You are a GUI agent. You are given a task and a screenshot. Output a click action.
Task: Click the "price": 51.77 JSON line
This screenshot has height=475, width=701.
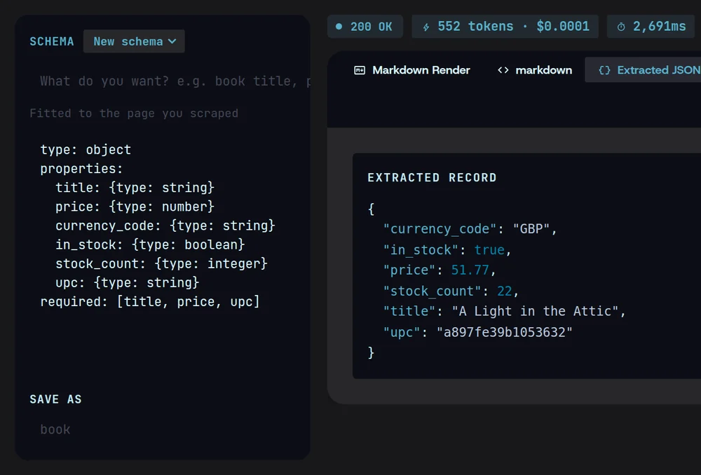[440, 270]
